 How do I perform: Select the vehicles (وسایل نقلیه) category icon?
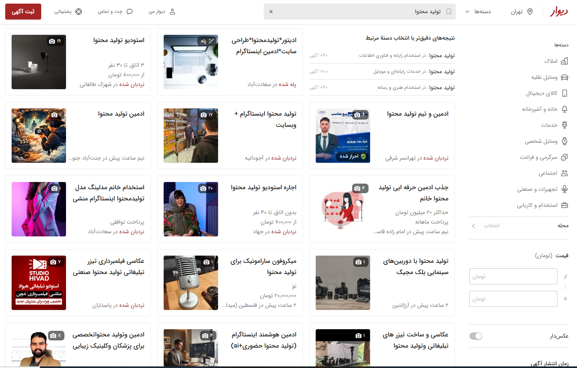point(564,77)
